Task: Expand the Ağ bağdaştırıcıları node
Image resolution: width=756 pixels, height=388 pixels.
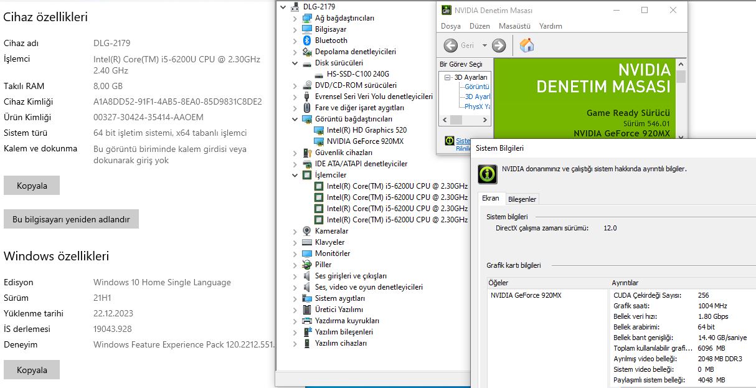Action: (x=295, y=18)
